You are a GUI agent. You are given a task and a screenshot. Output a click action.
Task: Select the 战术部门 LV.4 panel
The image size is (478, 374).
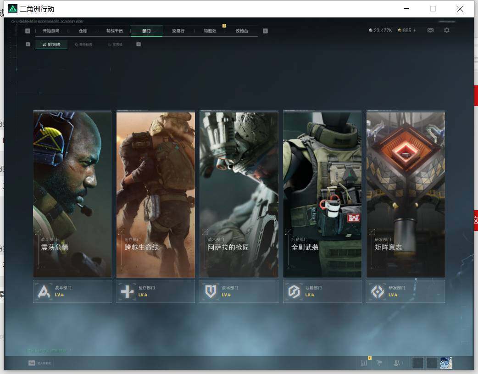pyautogui.click(x=239, y=291)
